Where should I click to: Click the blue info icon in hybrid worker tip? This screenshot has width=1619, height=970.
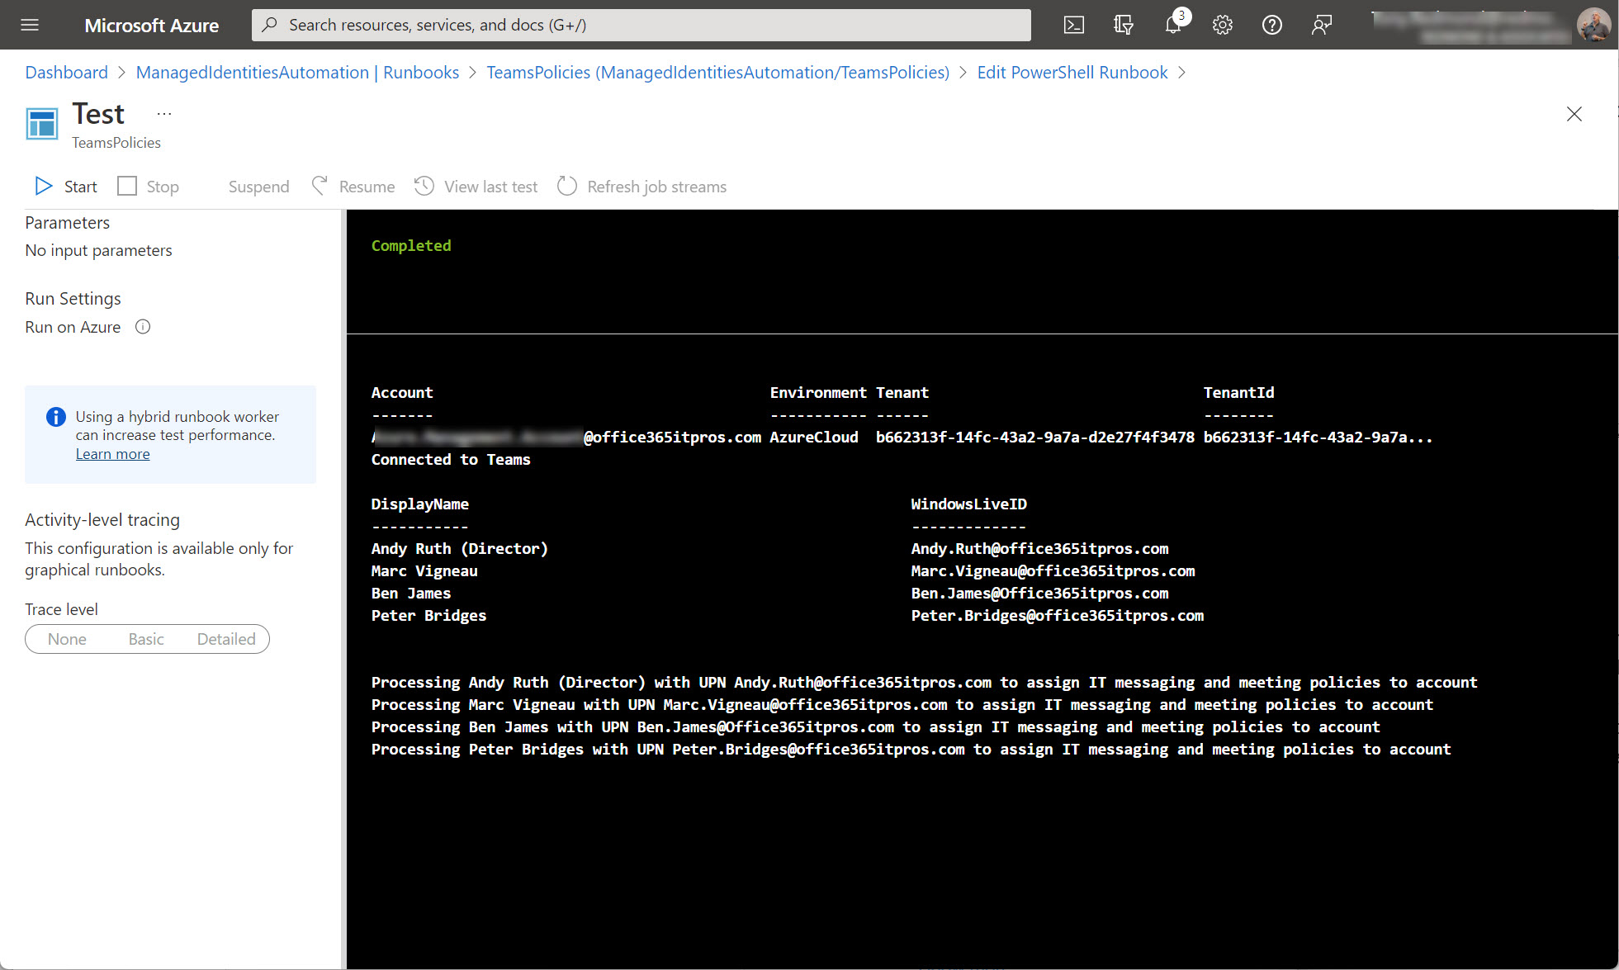pyautogui.click(x=56, y=417)
